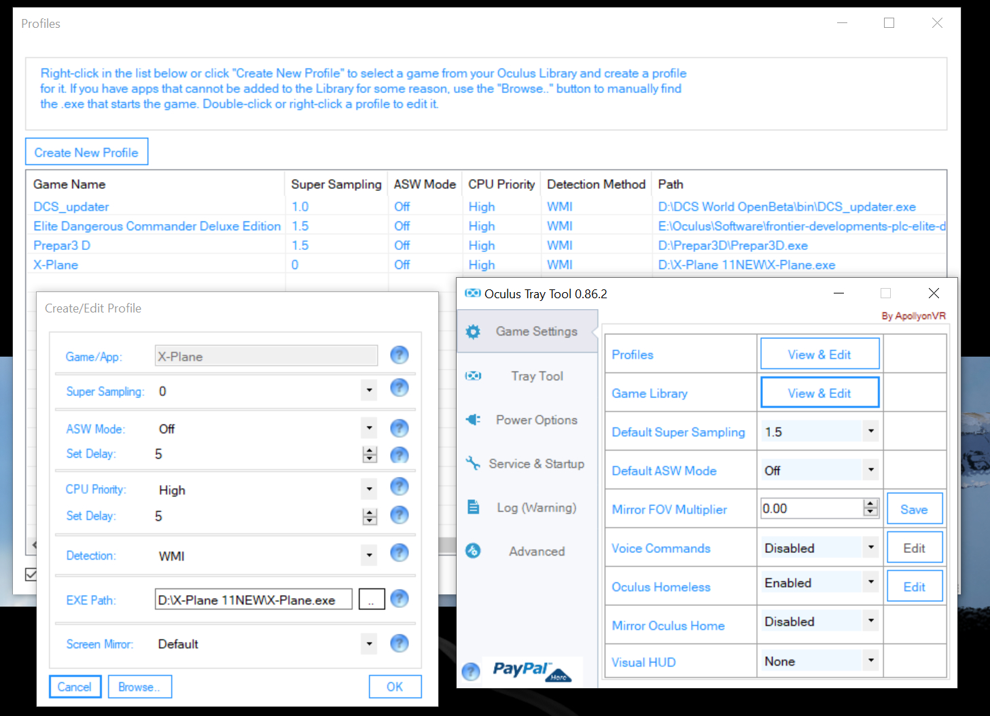Click Mirror FOV Multiplier value field
Screen dimensions: 990x716
(x=812, y=508)
